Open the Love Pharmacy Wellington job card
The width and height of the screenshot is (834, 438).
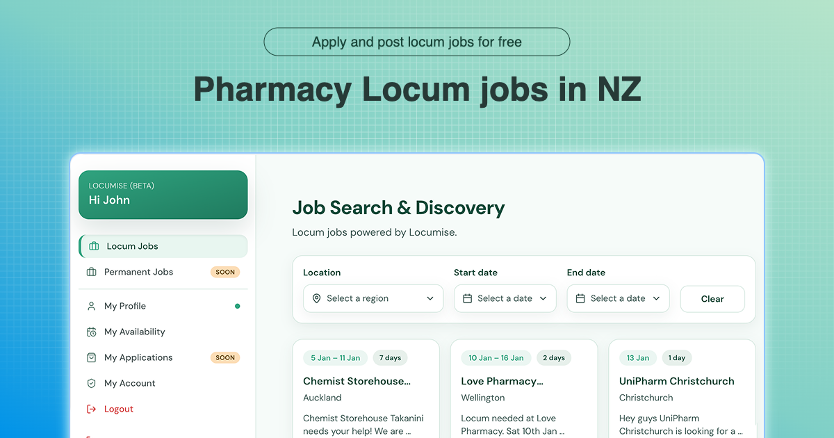[524, 389]
